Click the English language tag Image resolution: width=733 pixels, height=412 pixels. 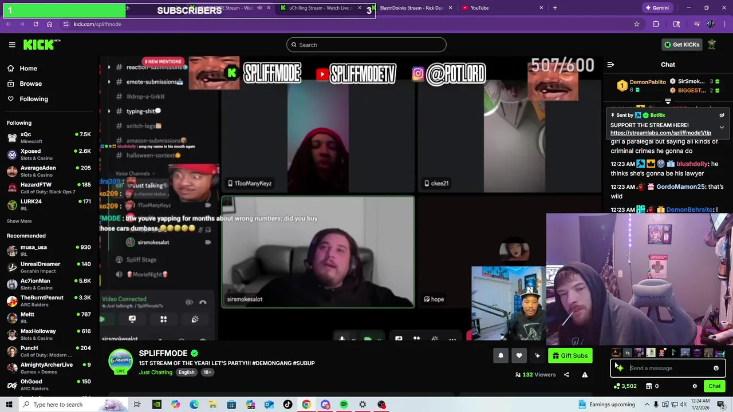pos(186,373)
